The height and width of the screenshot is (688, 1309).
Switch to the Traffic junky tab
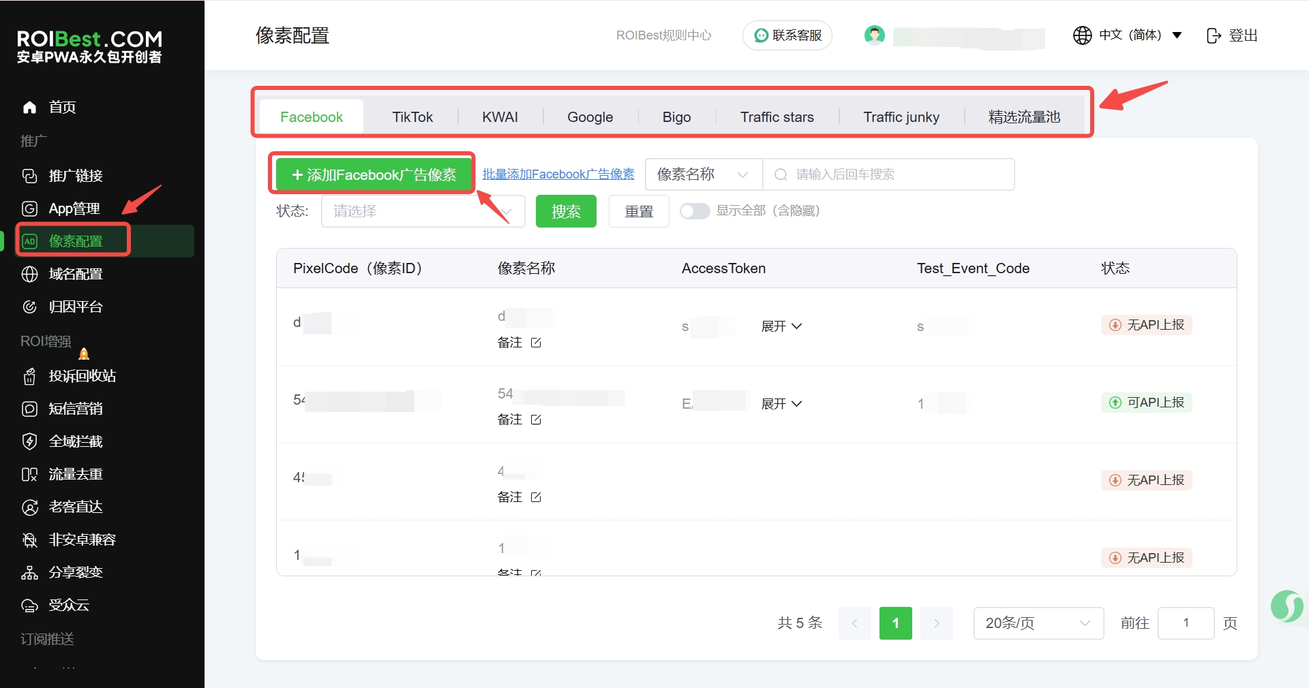901,117
